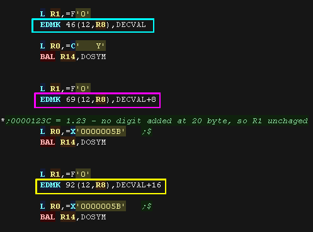Image resolution: width=313 pixels, height=232 pixels.
Task: Click the asterisk at the comment line start
Action: [3, 121]
